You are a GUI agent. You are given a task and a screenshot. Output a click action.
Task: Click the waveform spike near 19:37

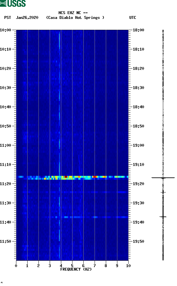(x=163, y=217)
